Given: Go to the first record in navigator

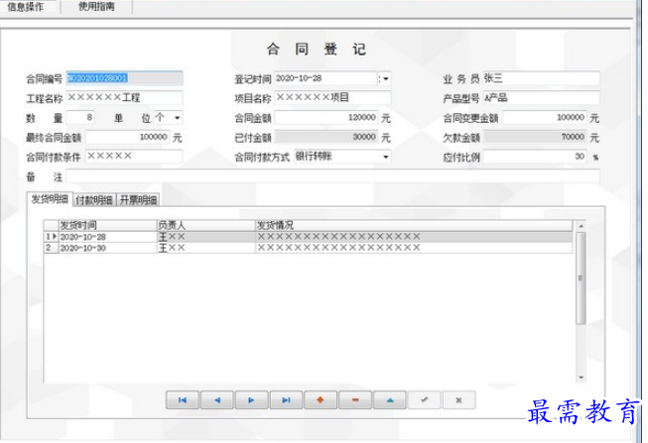Looking at the screenshot, I should coord(183,400).
